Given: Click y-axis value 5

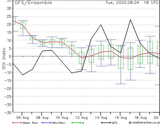Looking at the screenshot, I should [x=10, y=48].
